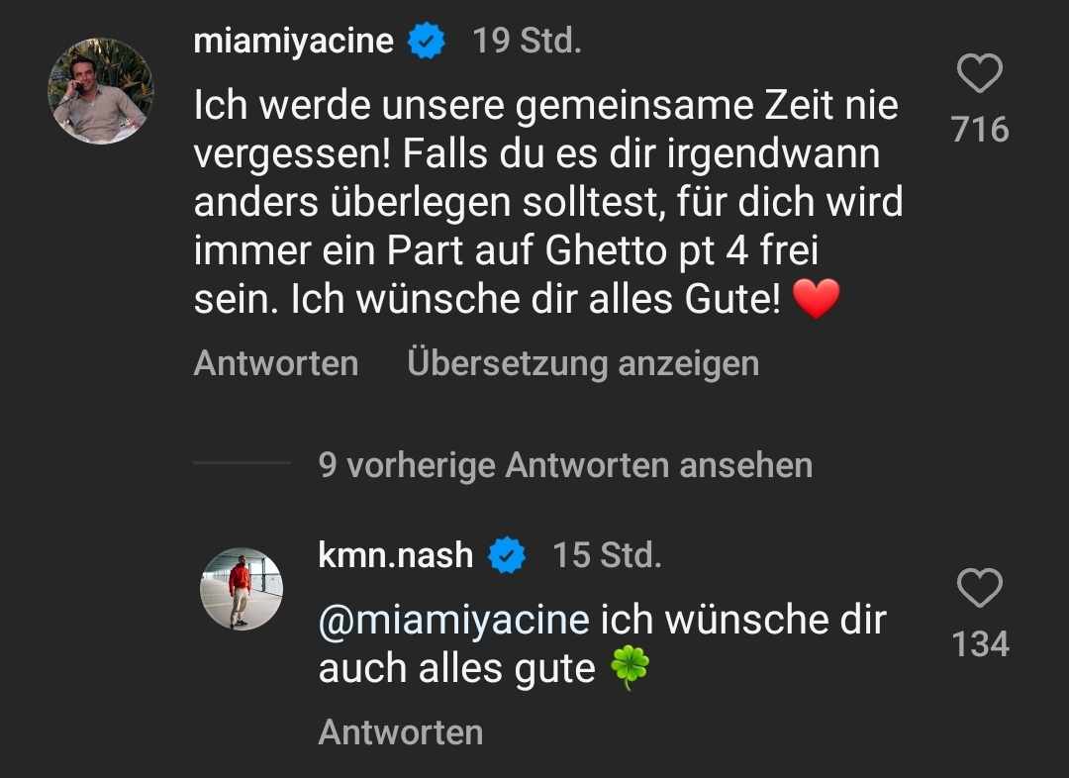Open the miamiyacine username link
The height and width of the screenshot is (778, 1069).
(x=293, y=42)
